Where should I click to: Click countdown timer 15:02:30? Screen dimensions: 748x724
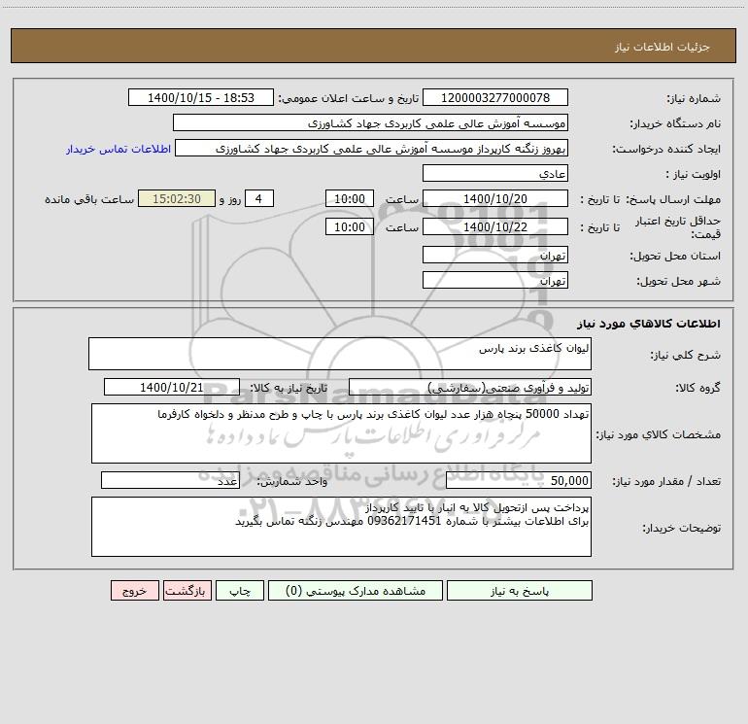click(x=177, y=198)
